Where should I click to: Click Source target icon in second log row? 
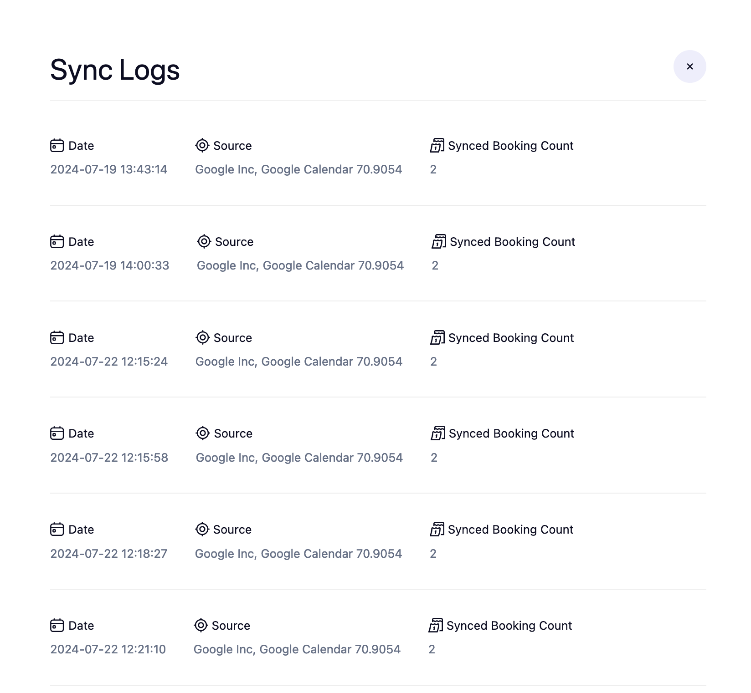204,242
